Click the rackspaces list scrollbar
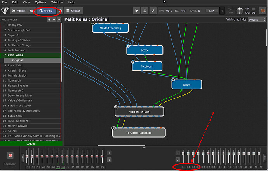 (62, 52)
